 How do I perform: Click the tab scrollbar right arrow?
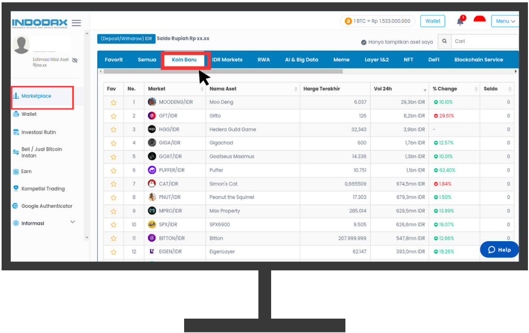click(516, 72)
